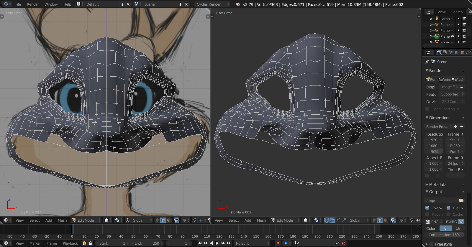Enable face select mode in right viewport
The width and height of the screenshot is (472, 247).
click(x=386, y=220)
